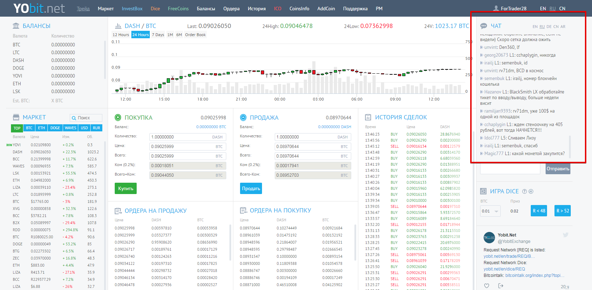Open the Балансы menu item

point(206,8)
